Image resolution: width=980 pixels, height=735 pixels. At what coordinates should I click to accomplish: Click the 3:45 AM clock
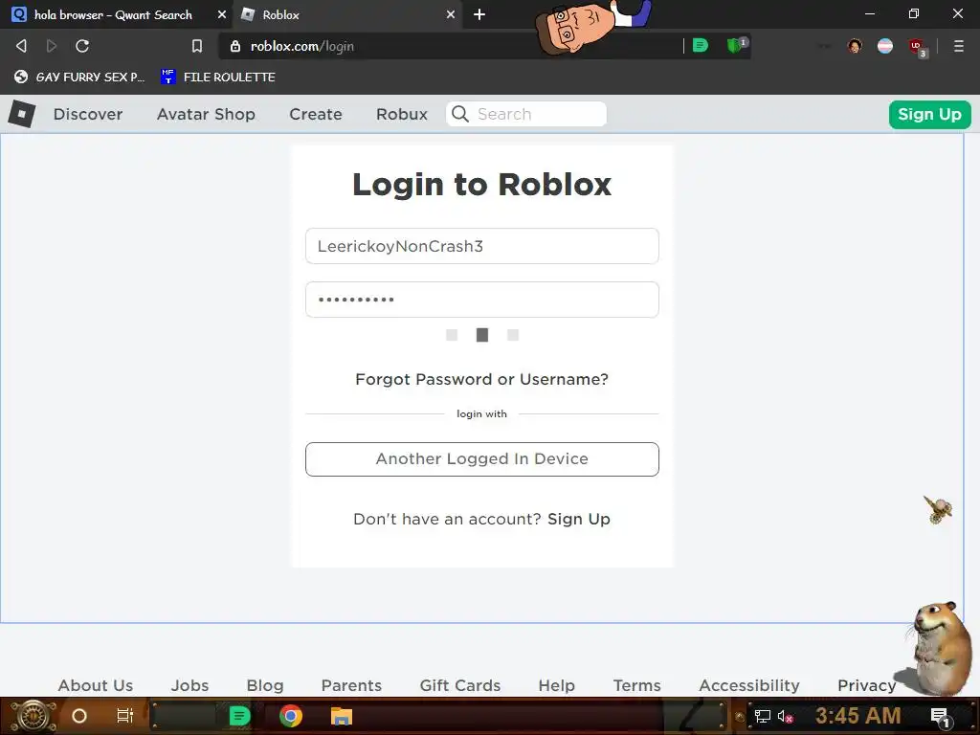point(858,716)
